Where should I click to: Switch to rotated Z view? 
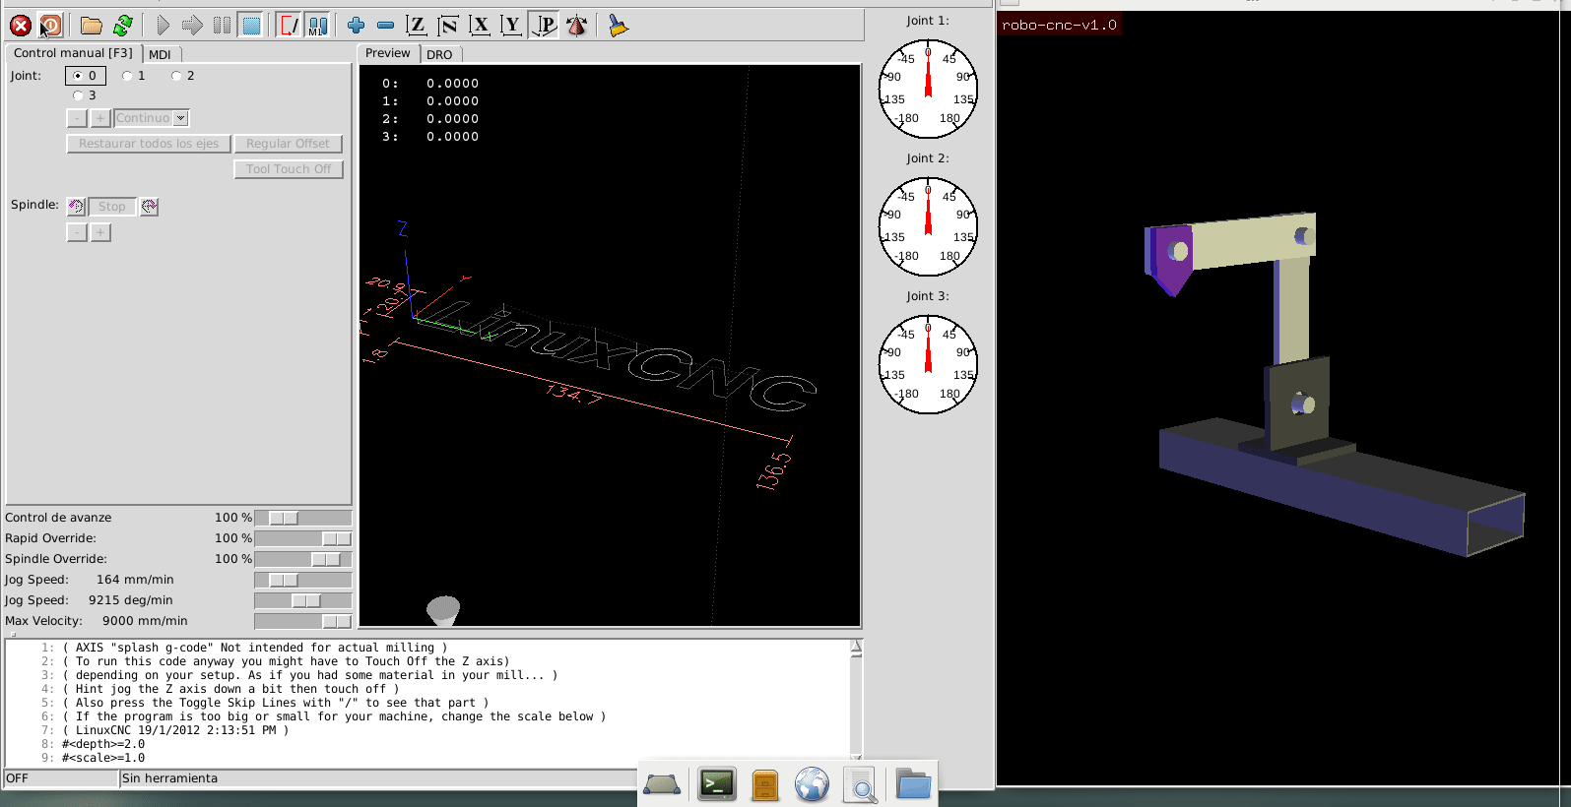click(x=448, y=26)
